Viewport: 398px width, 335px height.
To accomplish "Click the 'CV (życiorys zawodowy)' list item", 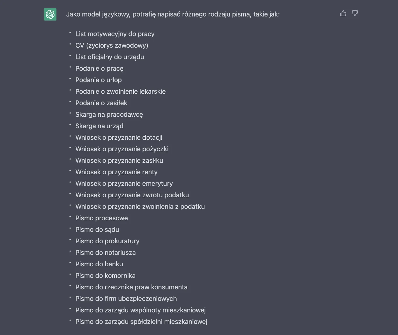I will pyautogui.click(x=112, y=45).
